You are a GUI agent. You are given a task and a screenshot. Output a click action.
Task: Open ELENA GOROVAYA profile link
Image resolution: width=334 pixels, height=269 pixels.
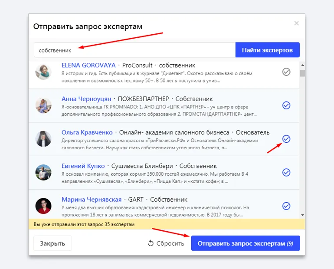coord(88,65)
